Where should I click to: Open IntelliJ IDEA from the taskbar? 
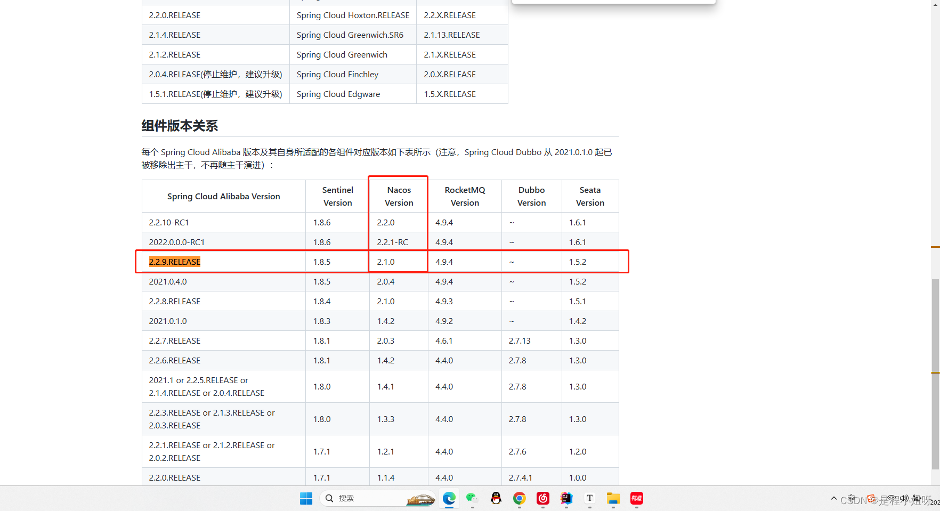pos(566,498)
